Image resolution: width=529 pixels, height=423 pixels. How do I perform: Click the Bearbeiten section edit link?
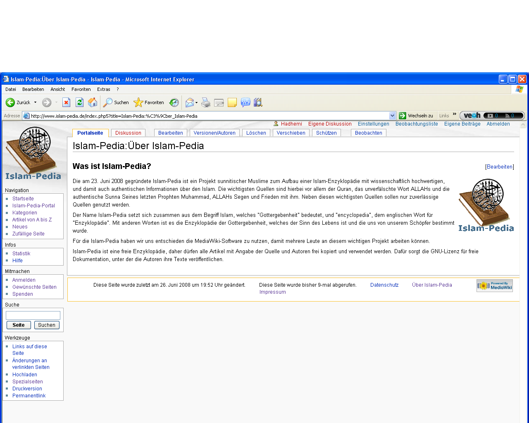(500, 167)
